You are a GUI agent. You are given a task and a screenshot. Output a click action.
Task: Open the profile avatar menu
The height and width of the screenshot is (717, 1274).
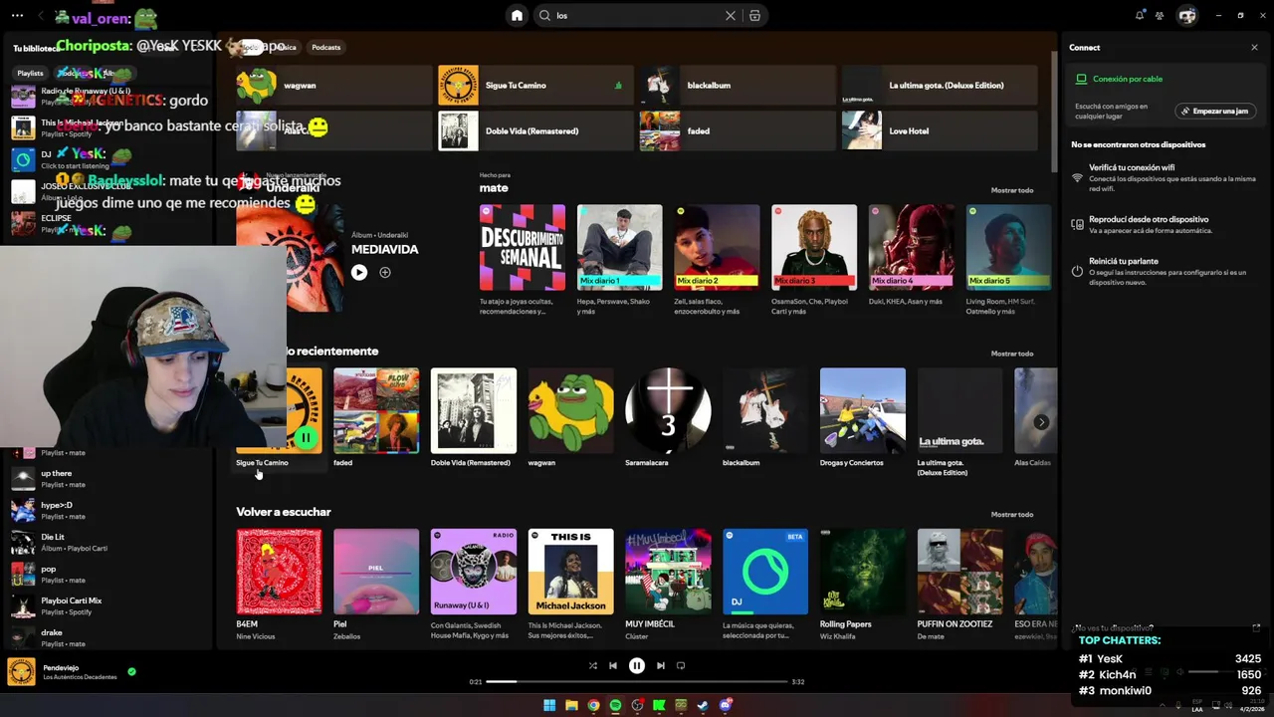[x=1186, y=15]
